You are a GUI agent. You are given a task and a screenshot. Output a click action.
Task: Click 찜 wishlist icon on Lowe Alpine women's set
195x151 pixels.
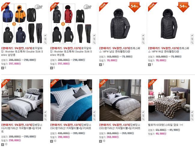coord(94,39)
